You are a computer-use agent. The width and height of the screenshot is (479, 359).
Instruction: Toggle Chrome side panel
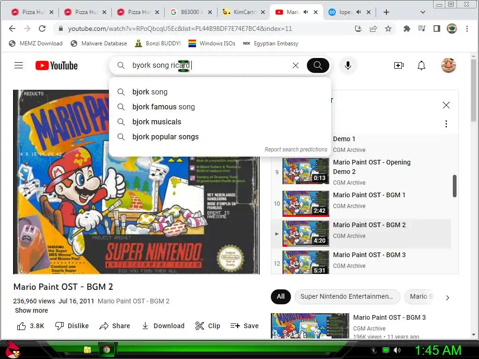(436, 29)
